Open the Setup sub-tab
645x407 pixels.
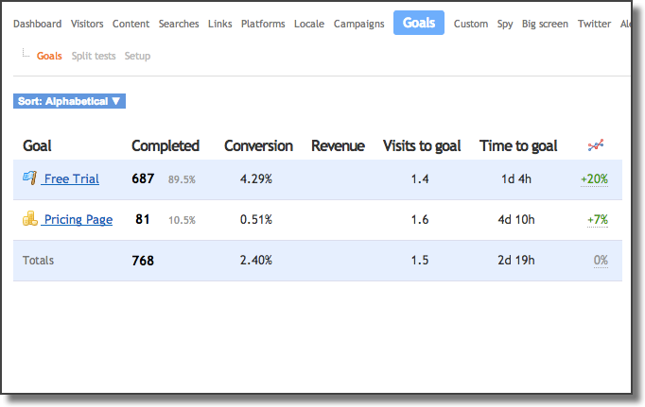click(137, 56)
